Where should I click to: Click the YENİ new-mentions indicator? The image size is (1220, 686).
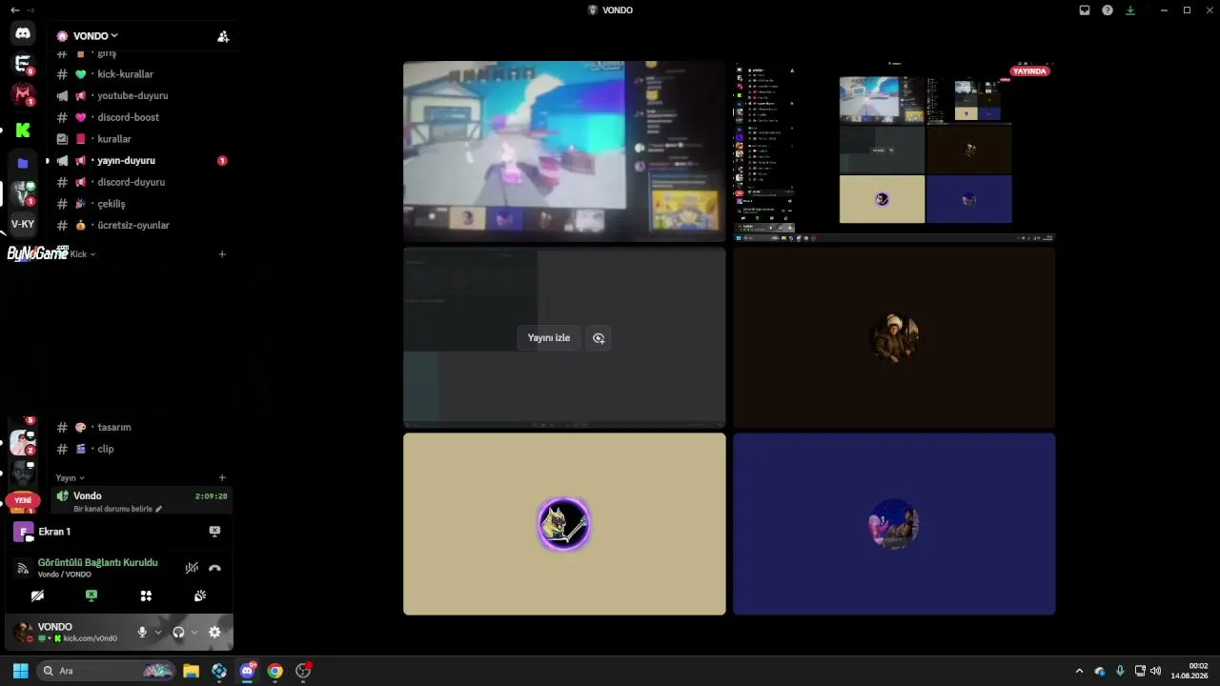pos(23,500)
